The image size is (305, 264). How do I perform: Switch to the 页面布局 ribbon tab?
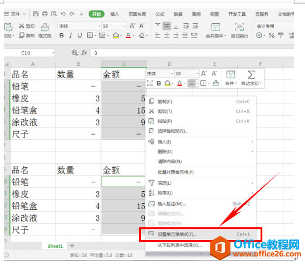click(x=137, y=14)
